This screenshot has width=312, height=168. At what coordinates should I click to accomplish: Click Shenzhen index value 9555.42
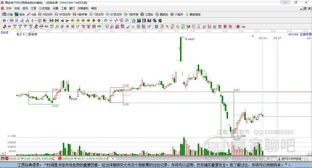tap(68, 159)
